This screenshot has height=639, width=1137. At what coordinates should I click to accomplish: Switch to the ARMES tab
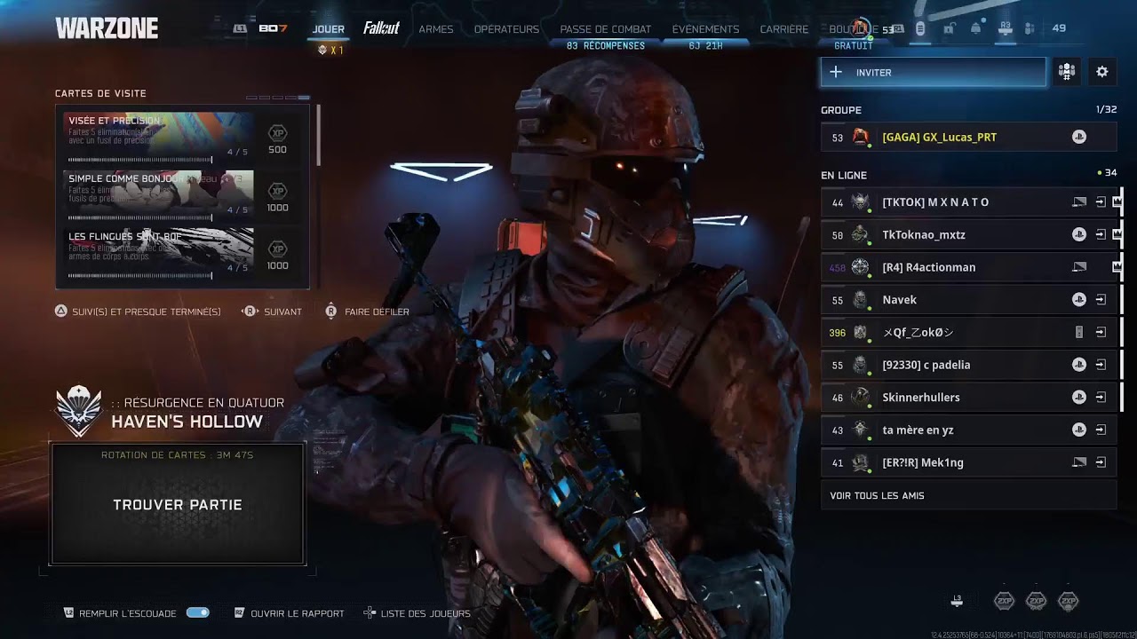point(435,28)
